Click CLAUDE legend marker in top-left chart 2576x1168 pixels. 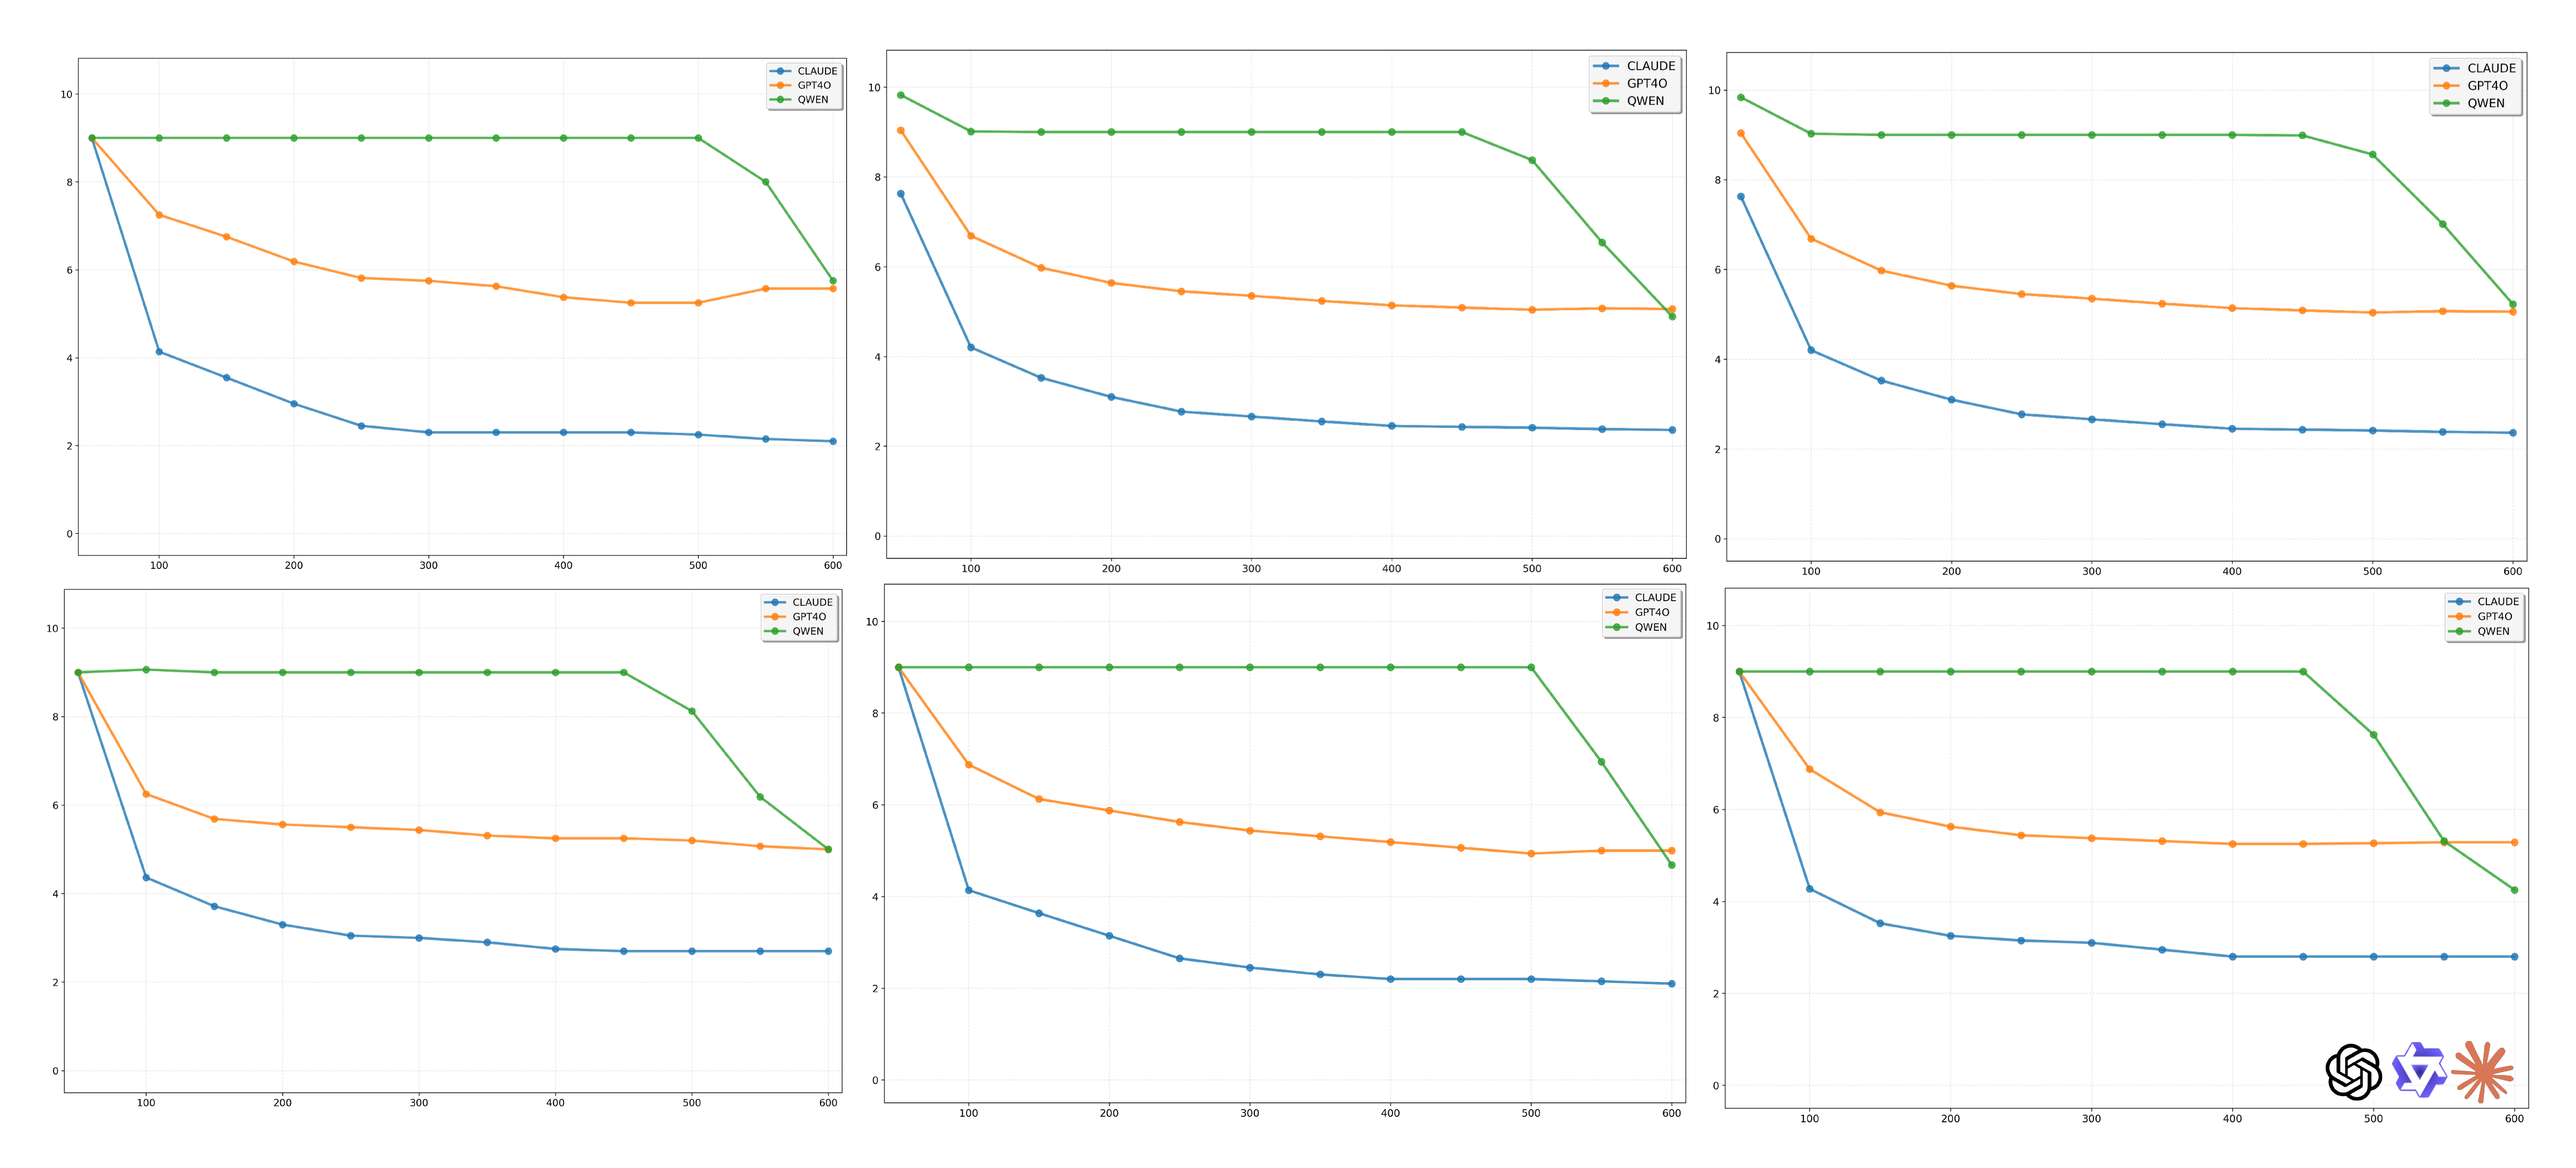780,71
